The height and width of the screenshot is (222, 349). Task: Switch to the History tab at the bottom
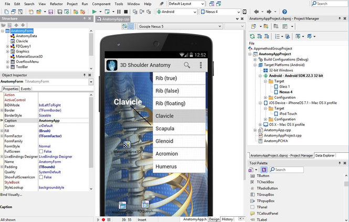227,219
